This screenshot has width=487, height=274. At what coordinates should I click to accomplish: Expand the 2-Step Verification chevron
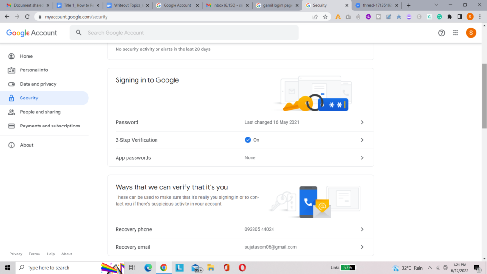coord(362,140)
